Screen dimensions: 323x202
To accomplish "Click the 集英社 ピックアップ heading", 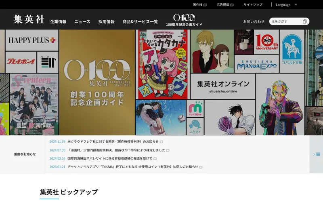I will (69, 192).
